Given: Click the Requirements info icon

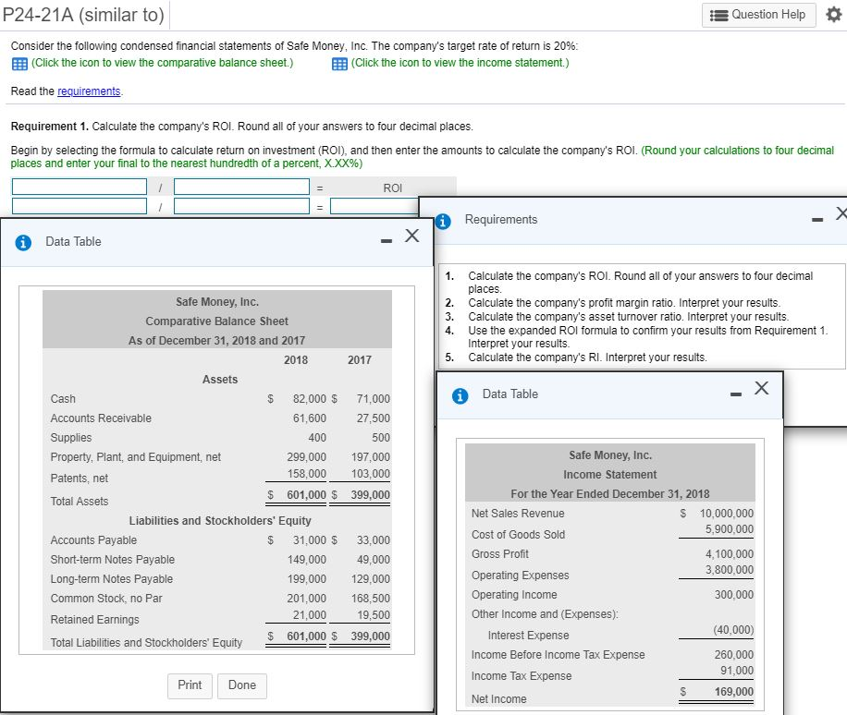Looking at the screenshot, I should point(443,222).
